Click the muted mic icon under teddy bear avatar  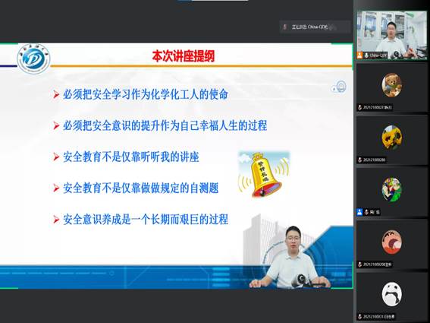(x=359, y=107)
